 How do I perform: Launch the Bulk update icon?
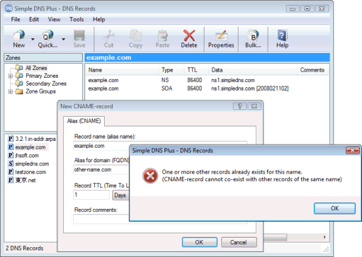coord(253,35)
